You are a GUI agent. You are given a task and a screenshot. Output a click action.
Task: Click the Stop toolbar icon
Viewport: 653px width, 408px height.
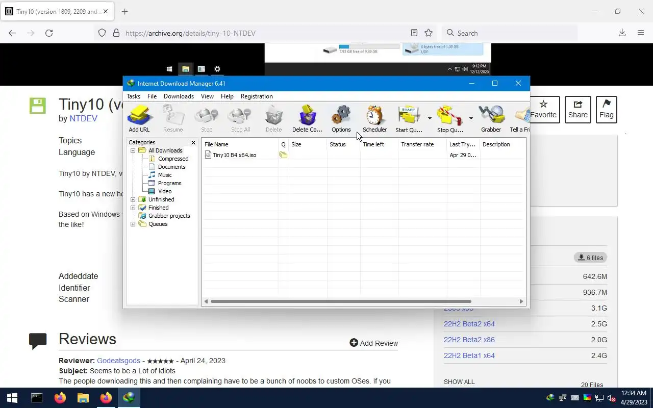pyautogui.click(x=207, y=118)
